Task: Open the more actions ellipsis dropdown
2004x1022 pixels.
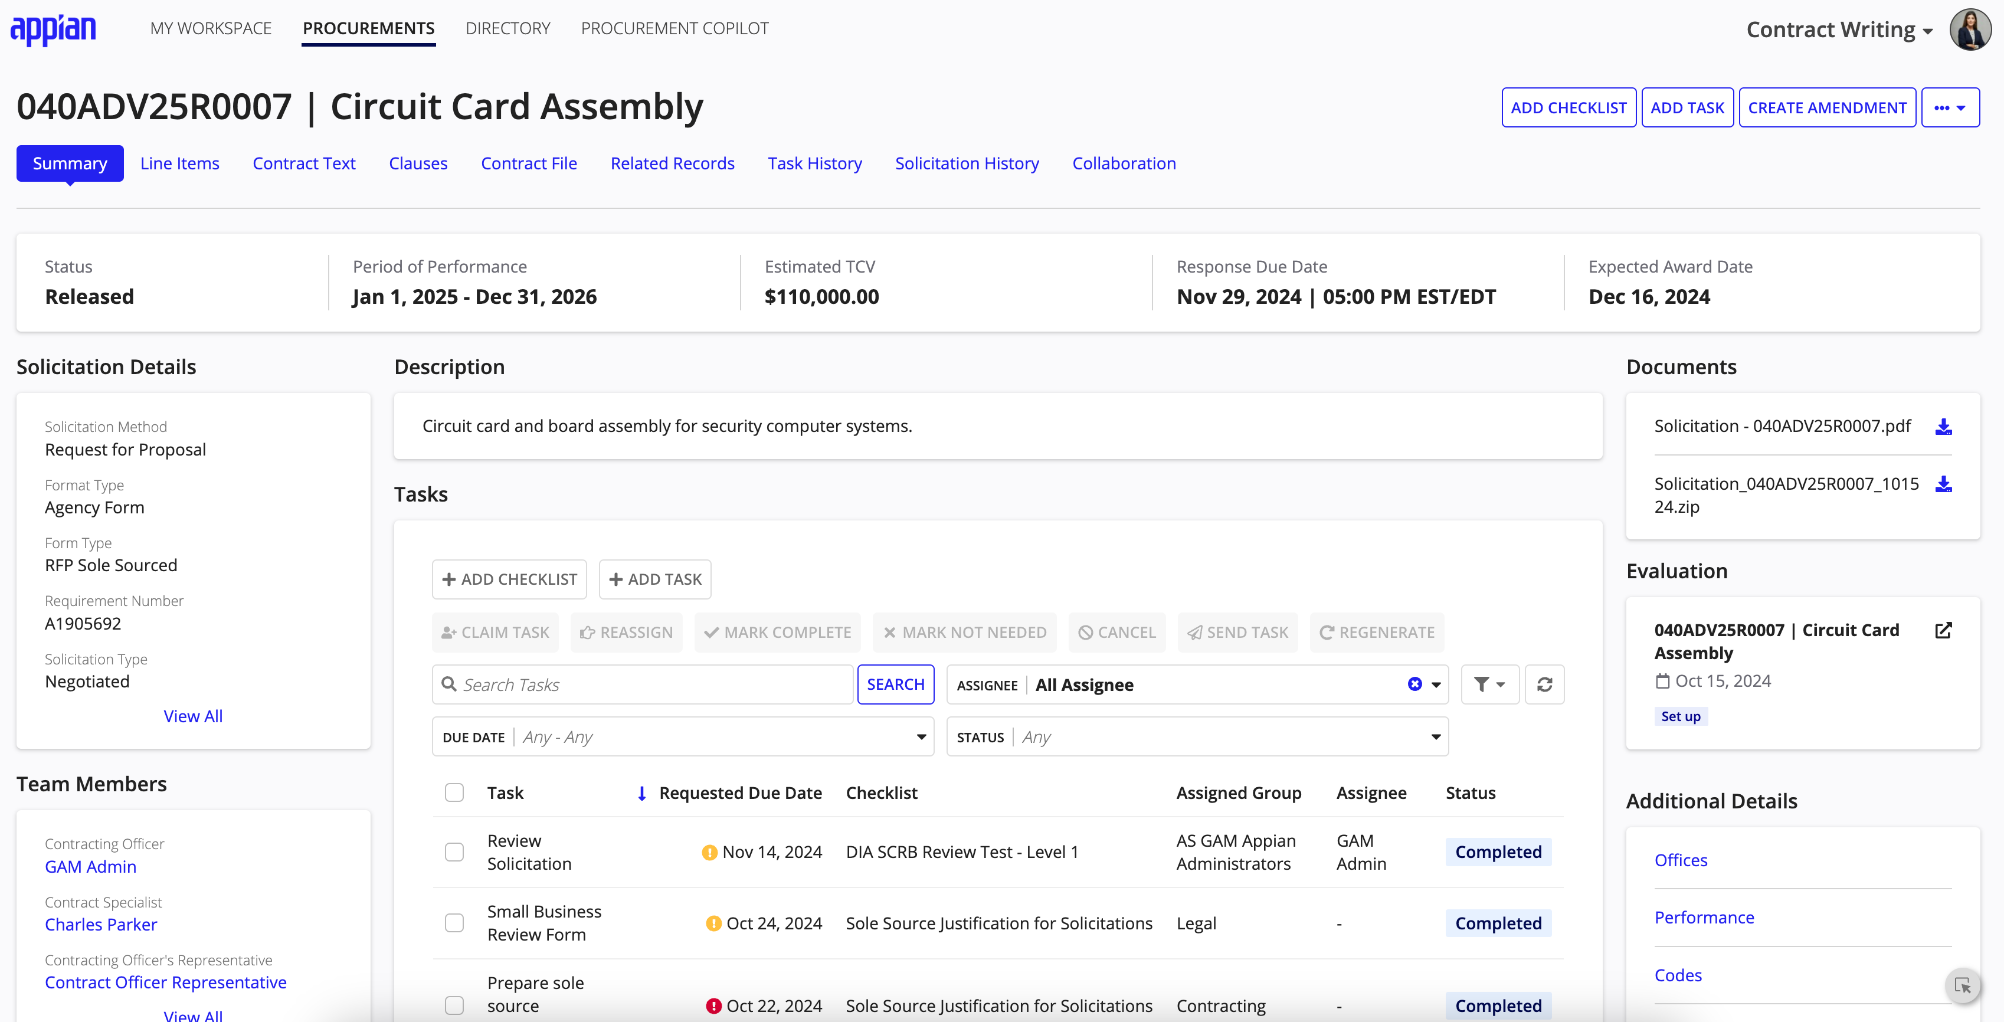Action: click(1950, 107)
